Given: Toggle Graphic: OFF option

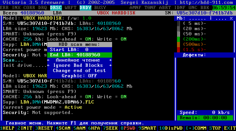Looking at the screenshot, I should click(x=79, y=76).
